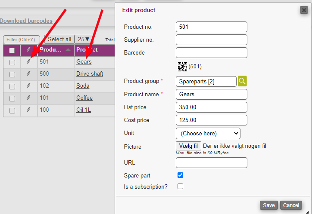Click the pencil edit icon for product 501
The image size is (312, 214).
click(29, 62)
